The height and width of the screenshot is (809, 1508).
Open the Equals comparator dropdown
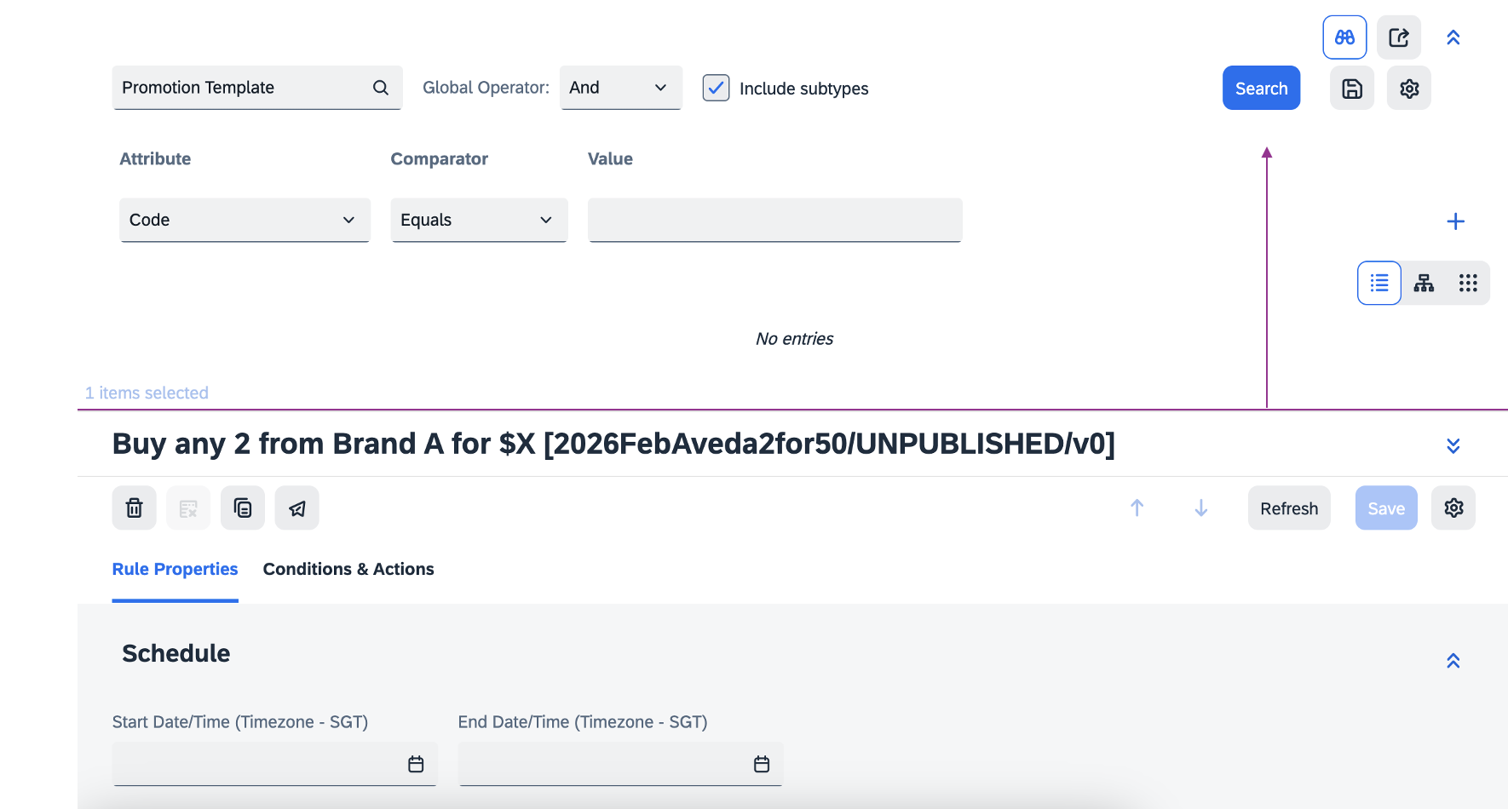tap(479, 221)
